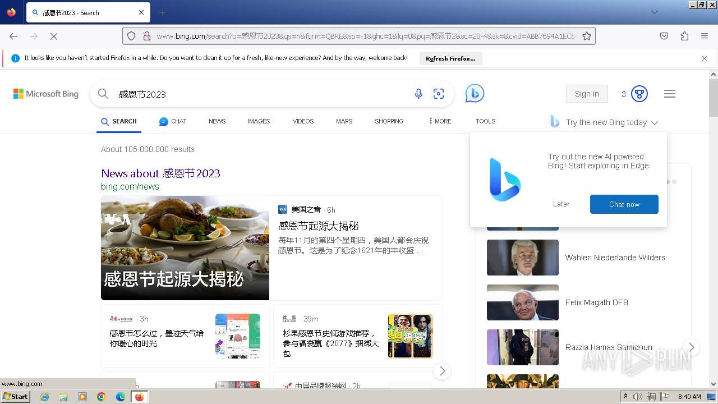Open the Firefox extensions icon
The image size is (718, 404).
tap(684, 36)
